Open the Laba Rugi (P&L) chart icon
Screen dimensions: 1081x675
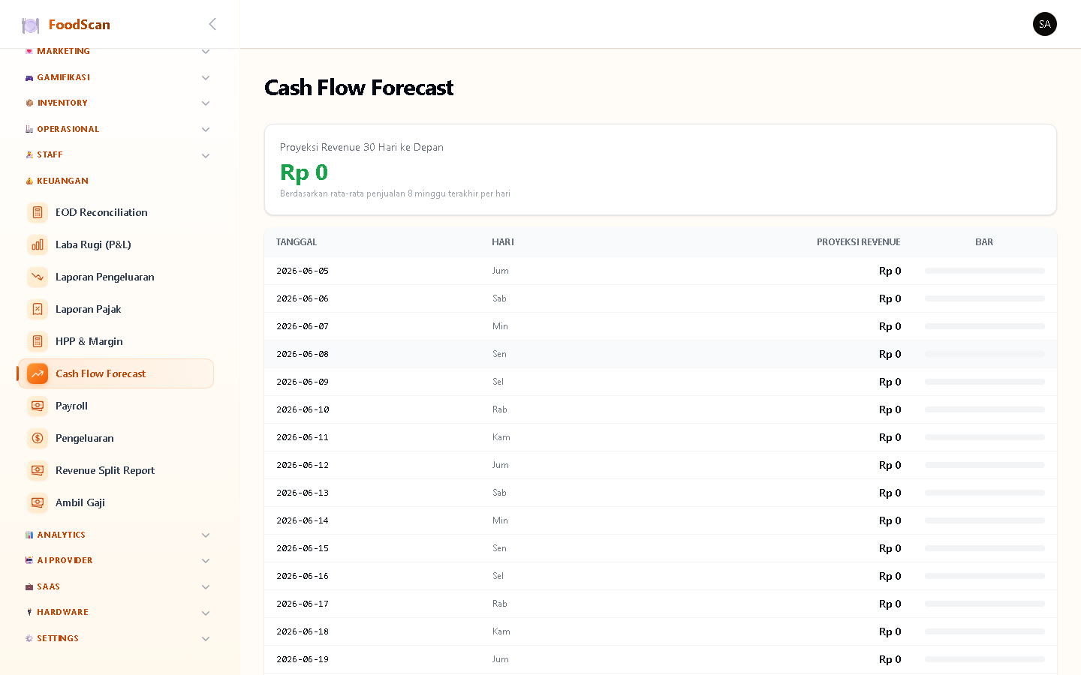(x=38, y=244)
